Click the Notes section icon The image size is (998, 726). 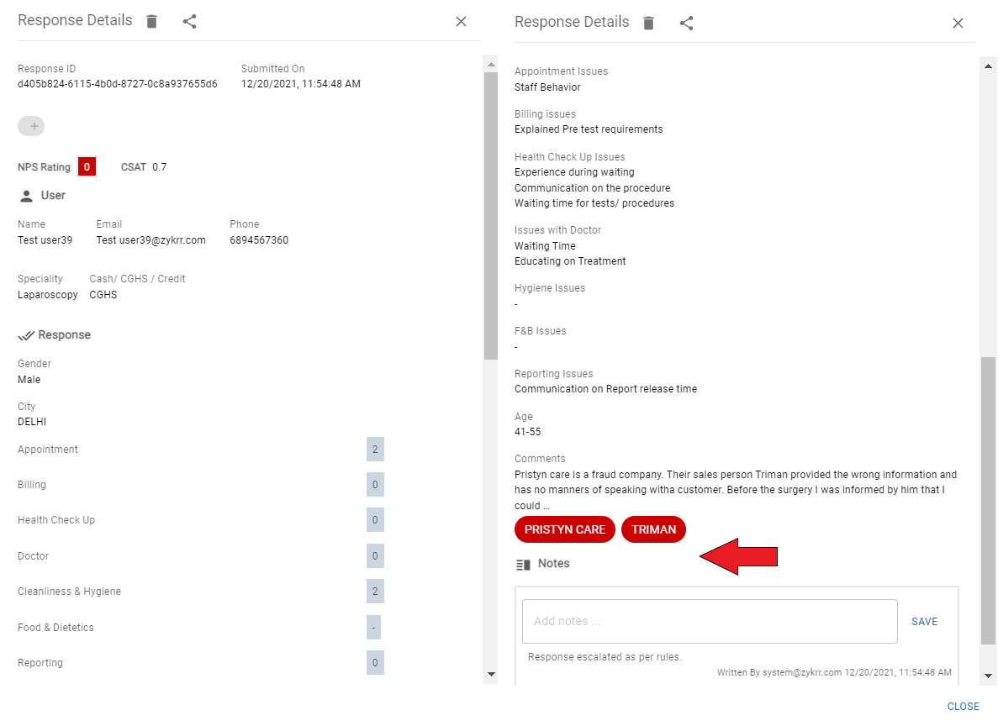pos(523,565)
